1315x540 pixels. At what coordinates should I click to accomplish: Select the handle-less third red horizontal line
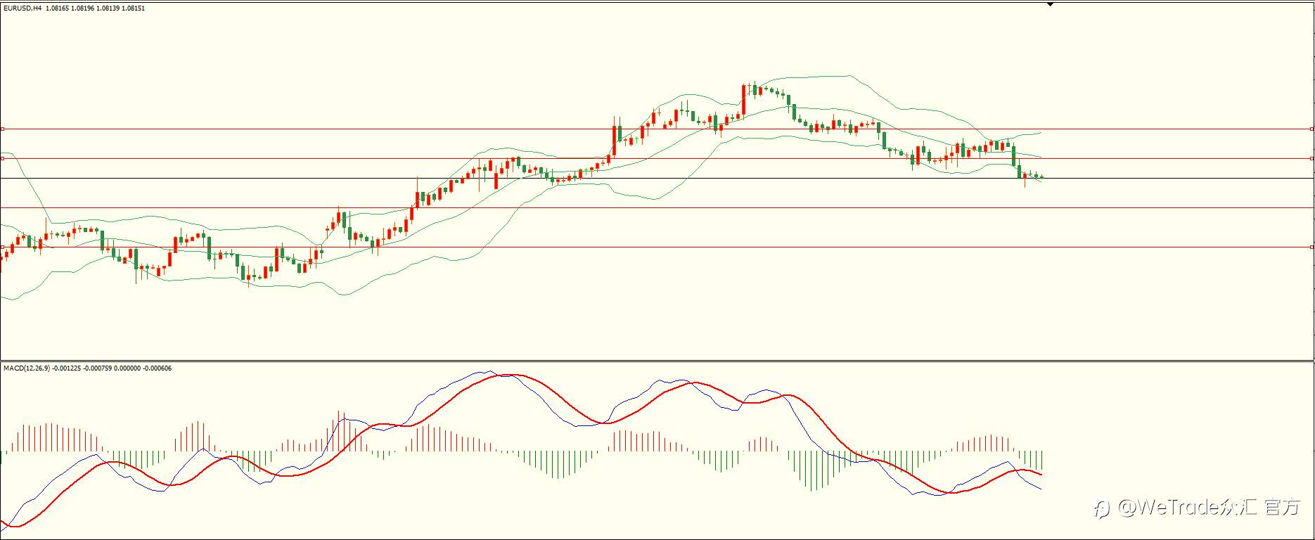pyautogui.click(x=657, y=207)
